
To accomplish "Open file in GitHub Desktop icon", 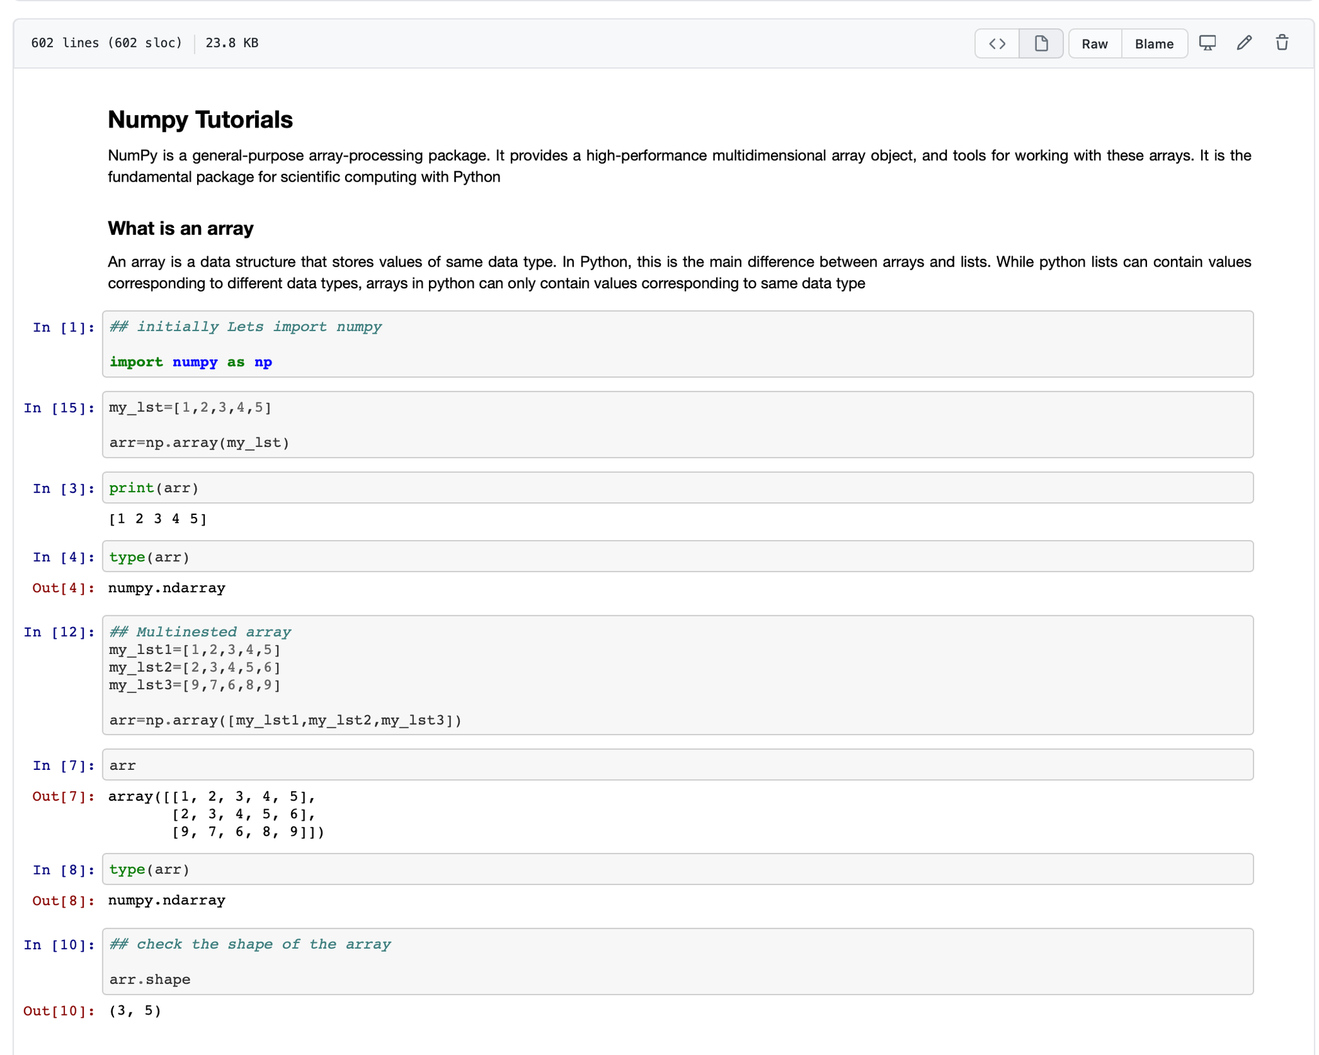I will 1206,43.
